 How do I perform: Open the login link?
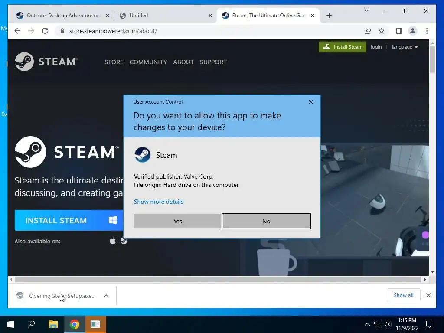pos(376,47)
